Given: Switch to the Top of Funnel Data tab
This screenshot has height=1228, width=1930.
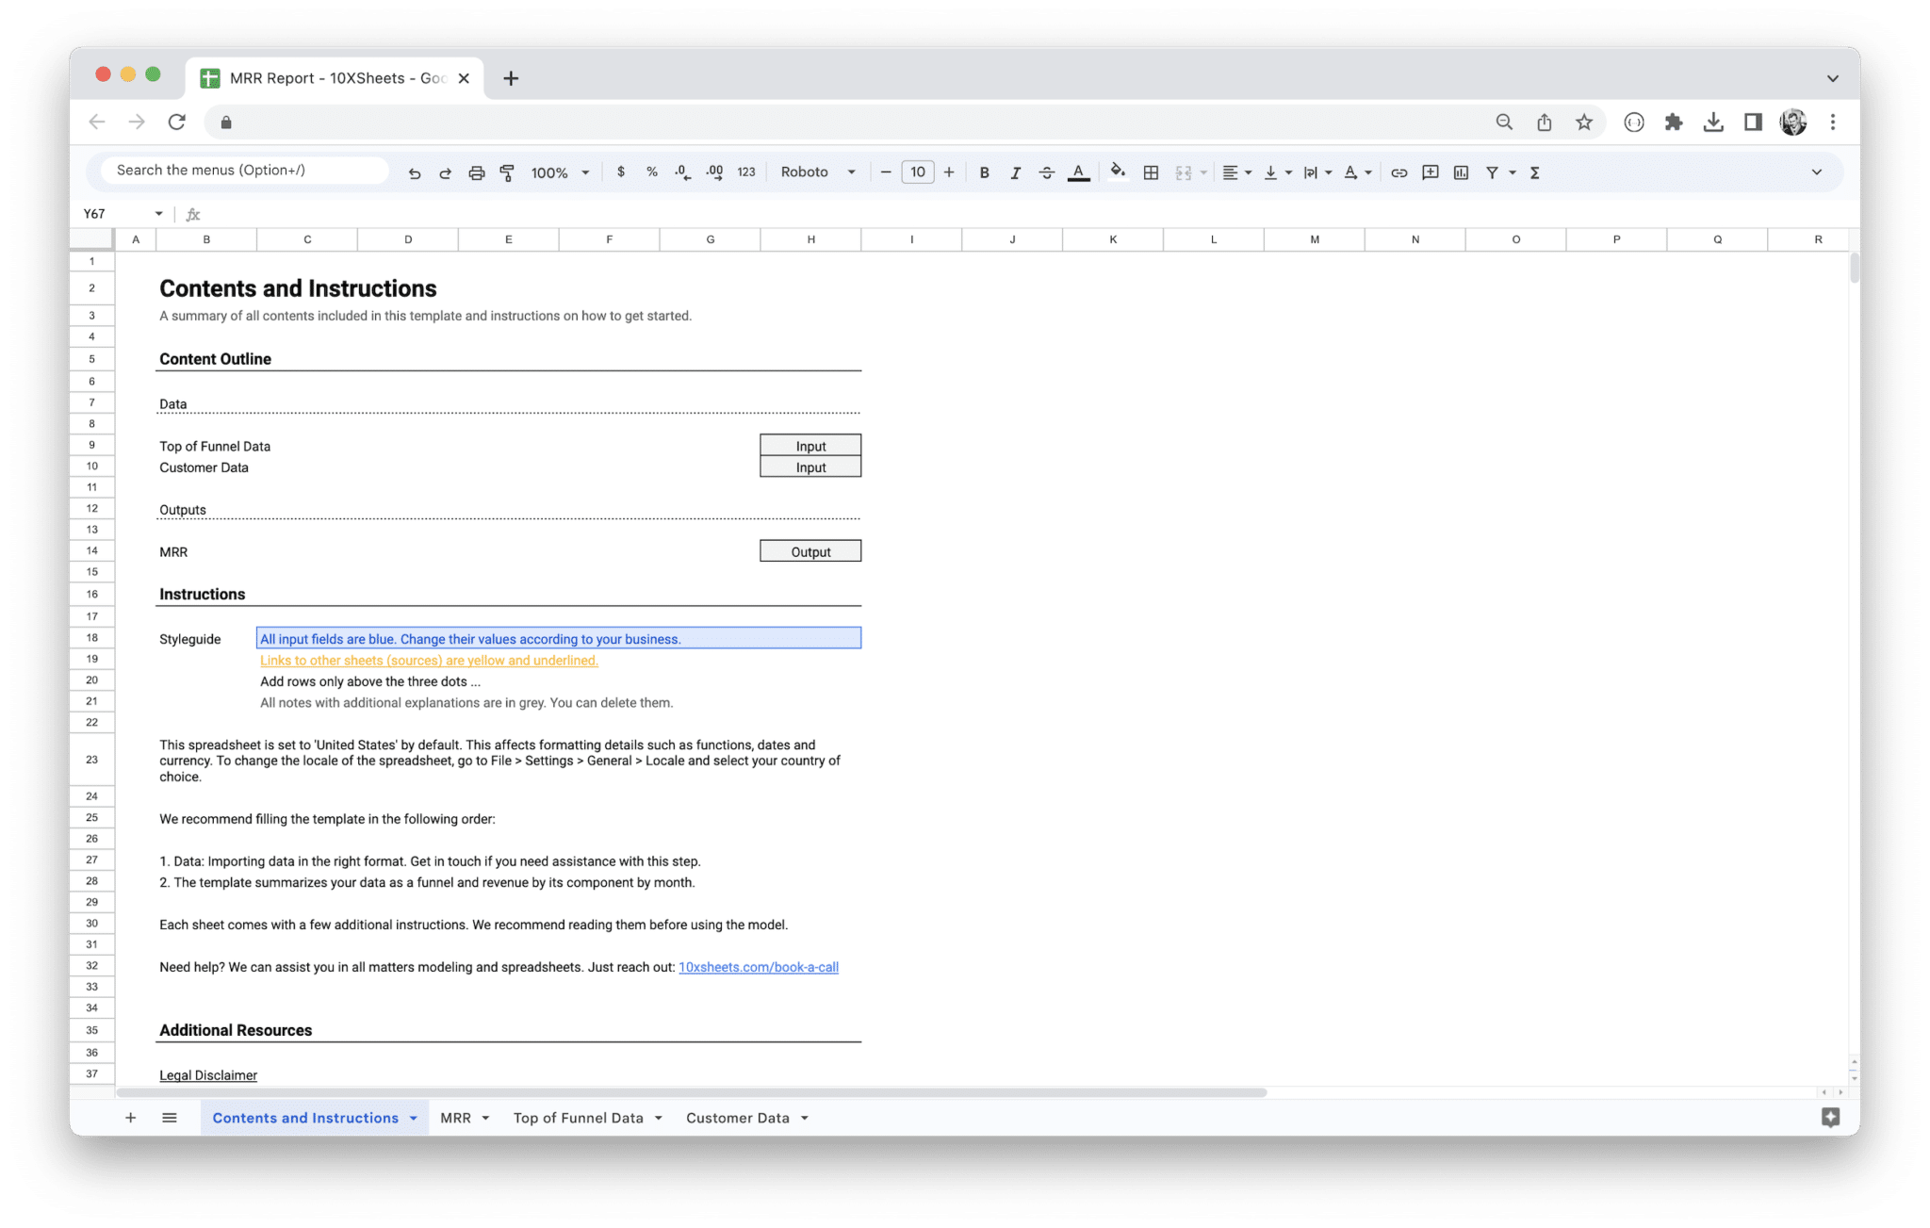Looking at the screenshot, I should click(x=579, y=1118).
